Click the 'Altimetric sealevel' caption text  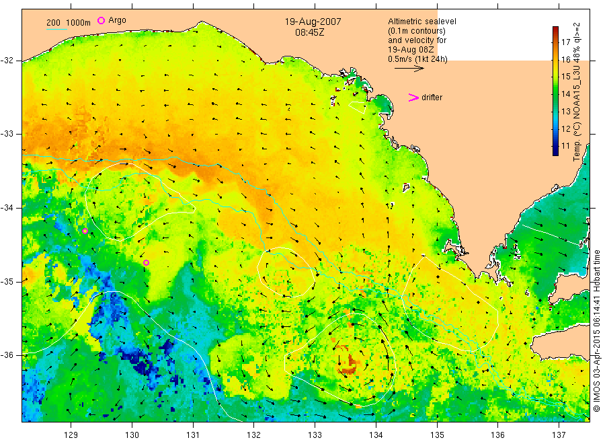pos(422,22)
